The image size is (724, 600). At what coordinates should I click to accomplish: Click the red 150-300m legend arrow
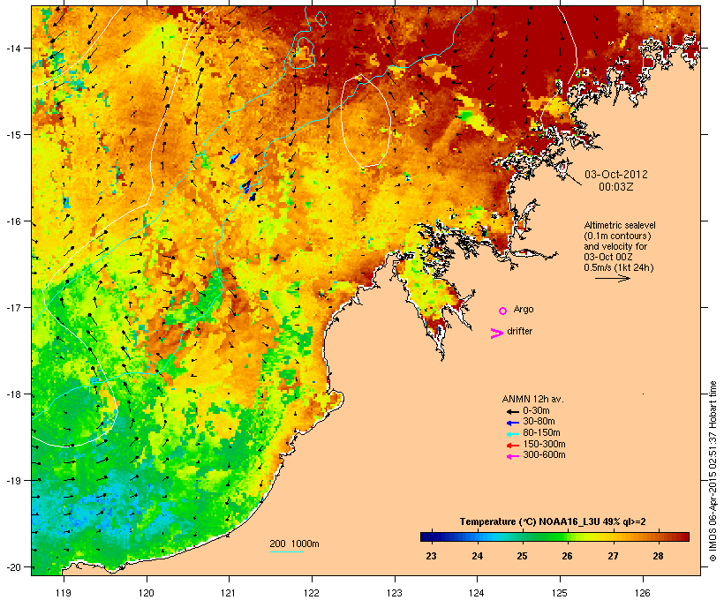coord(512,446)
